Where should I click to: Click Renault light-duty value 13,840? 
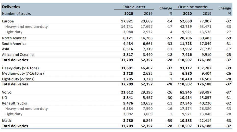(x=205, y=114)
